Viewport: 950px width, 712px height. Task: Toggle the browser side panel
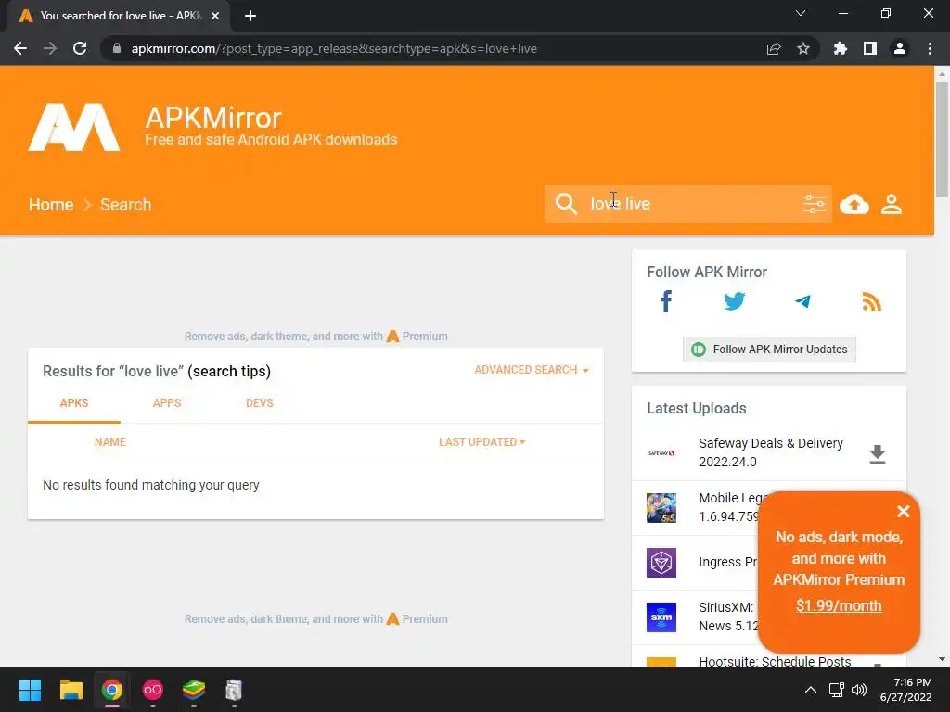870,48
